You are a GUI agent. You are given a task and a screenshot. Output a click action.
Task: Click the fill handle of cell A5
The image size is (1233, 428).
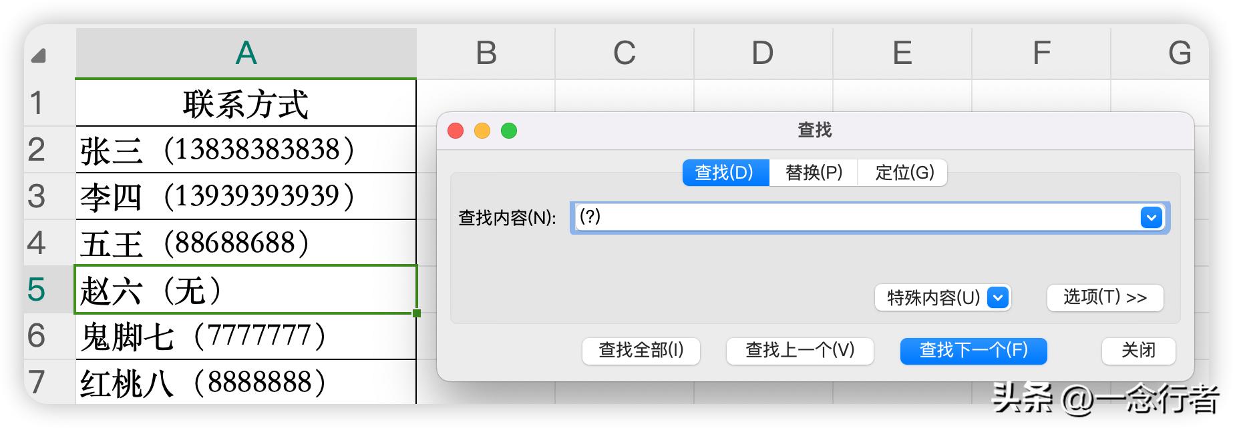point(417,313)
